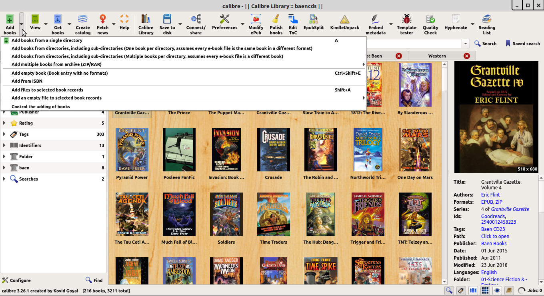The image size is (544, 296).
Task: Expand the Tags category in tag browser
Action: pos(4,134)
